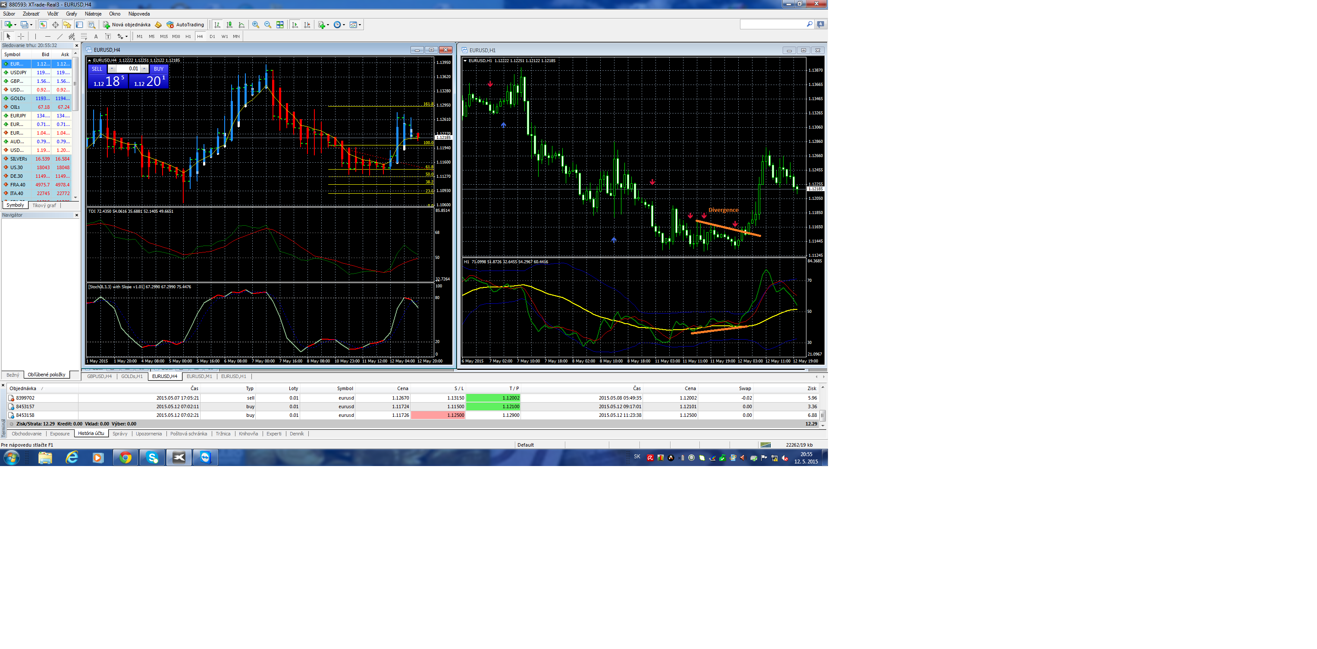
Task: Click the account history vertical scrollbar
Action: coord(823,406)
